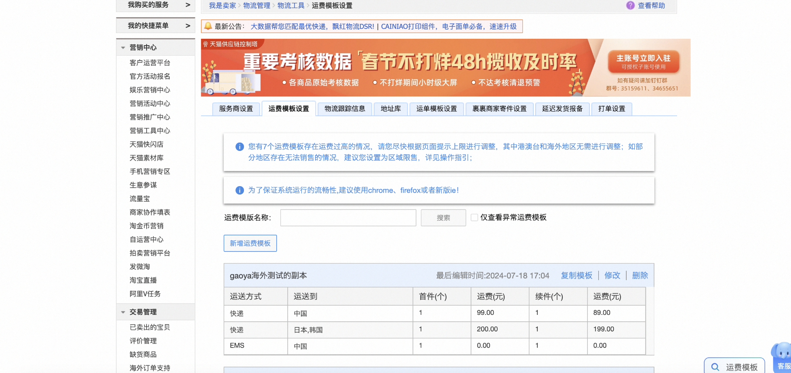Click the 新增运费模板 button
791x373 pixels.
coord(250,243)
